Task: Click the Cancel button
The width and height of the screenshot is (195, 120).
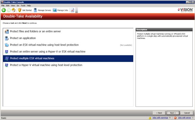Action: coord(187,113)
